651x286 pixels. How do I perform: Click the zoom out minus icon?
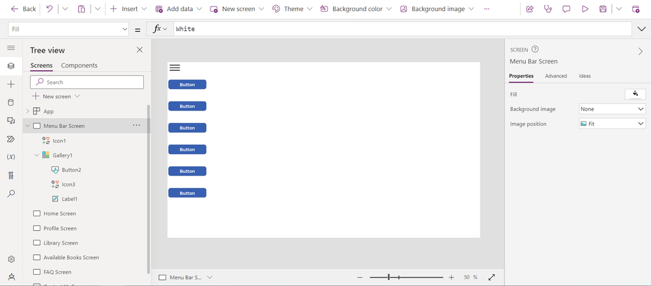tap(360, 278)
